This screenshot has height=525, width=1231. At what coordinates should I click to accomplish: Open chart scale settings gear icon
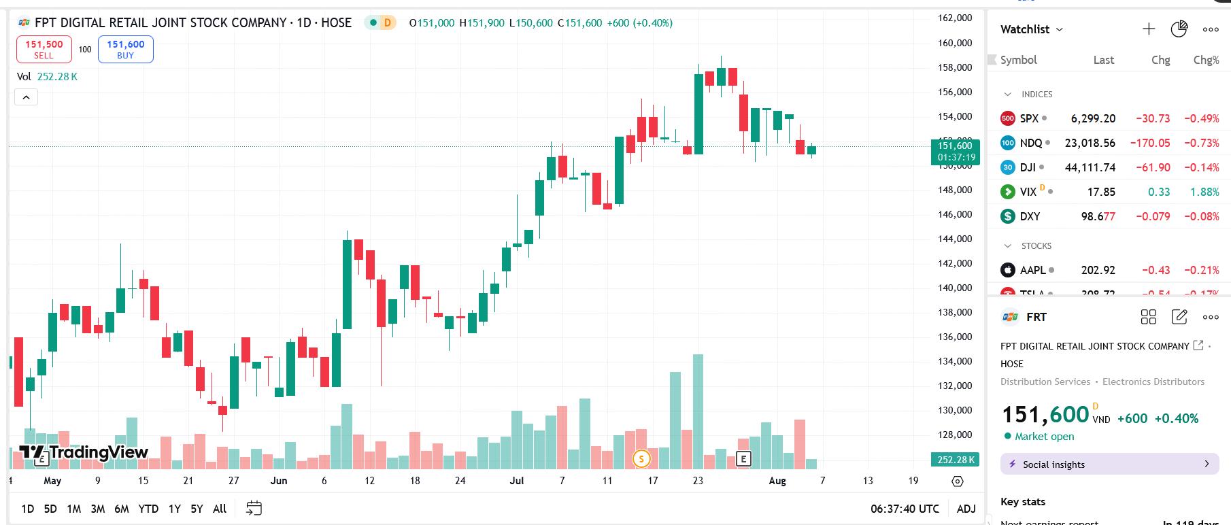click(x=958, y=481)
